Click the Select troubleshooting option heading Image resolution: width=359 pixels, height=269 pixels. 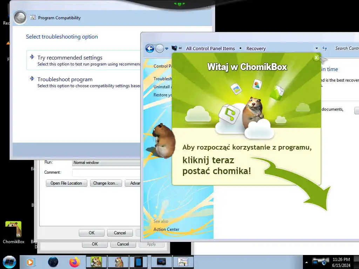pos(62,36)
